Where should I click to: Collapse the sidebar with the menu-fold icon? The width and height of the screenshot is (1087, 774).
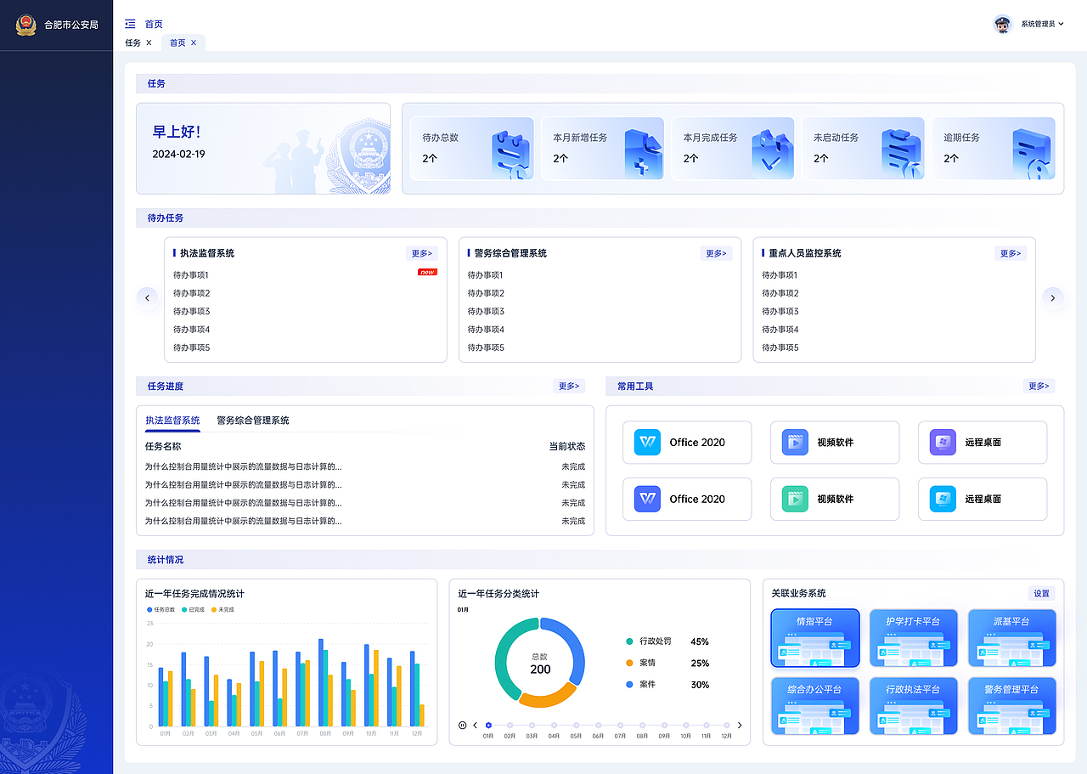(130, 24)
